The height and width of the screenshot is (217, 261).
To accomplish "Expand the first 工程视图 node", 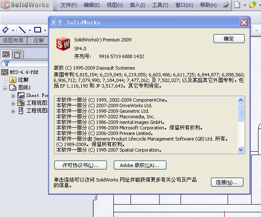I will 13,103.
